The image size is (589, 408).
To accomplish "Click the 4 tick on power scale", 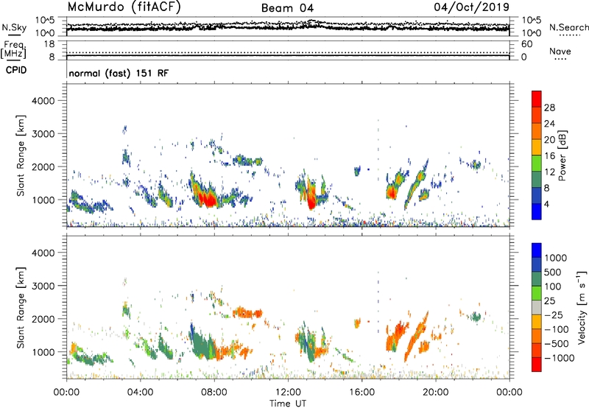I will 546,205.
